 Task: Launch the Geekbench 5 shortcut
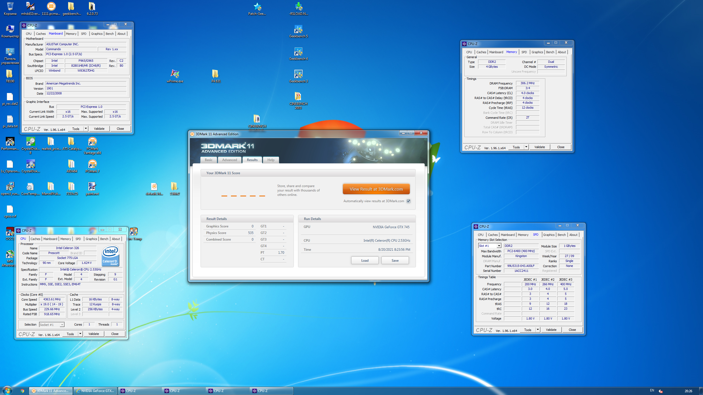[299, 31]
